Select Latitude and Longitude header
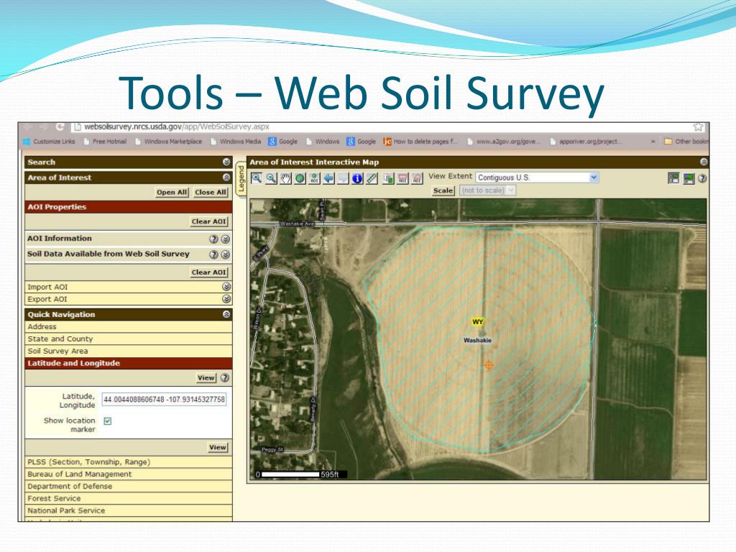 click(x=129, y=363)
